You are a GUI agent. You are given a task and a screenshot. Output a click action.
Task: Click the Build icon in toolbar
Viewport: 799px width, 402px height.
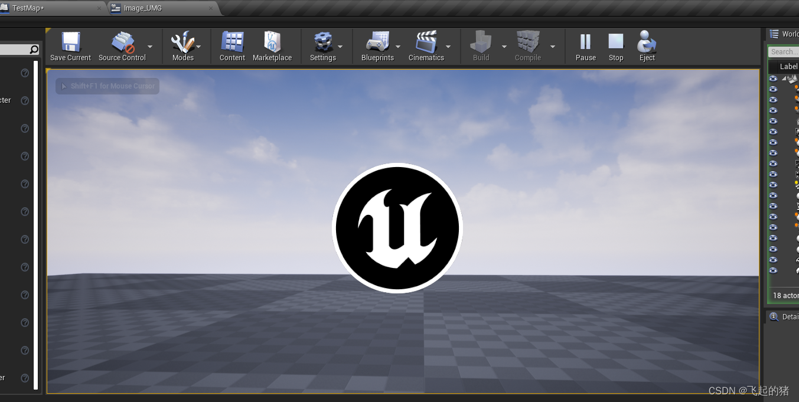click(x=481, y=42)
